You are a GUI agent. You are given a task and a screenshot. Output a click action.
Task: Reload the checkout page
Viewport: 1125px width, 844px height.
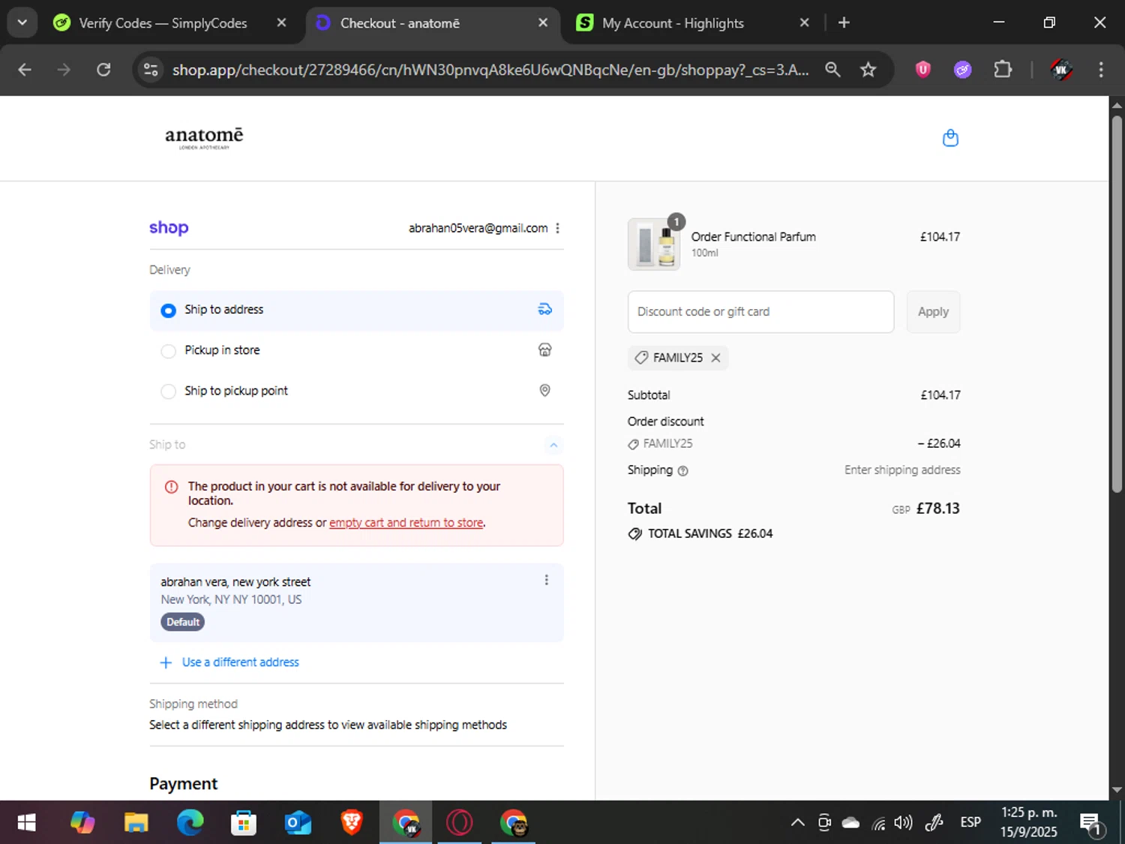pyautogui.click(x=103, y=70)
